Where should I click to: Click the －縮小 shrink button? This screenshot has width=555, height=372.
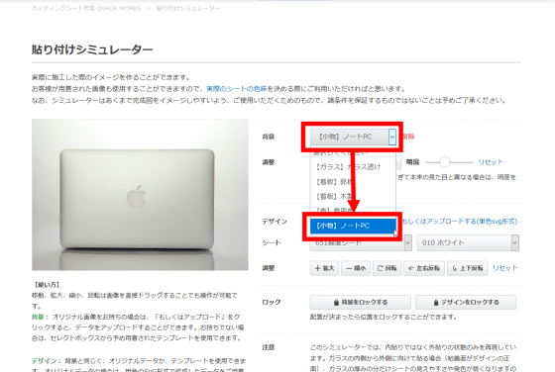356,268
